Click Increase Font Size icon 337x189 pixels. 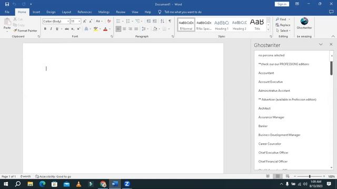85,21
